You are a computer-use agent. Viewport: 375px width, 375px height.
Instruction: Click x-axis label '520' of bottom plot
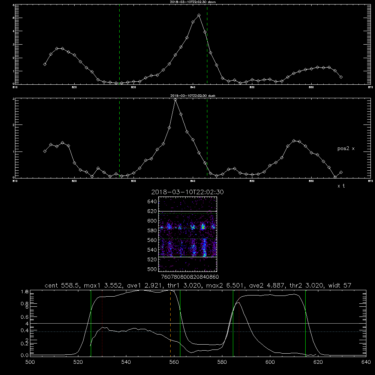tap(78, 362)
